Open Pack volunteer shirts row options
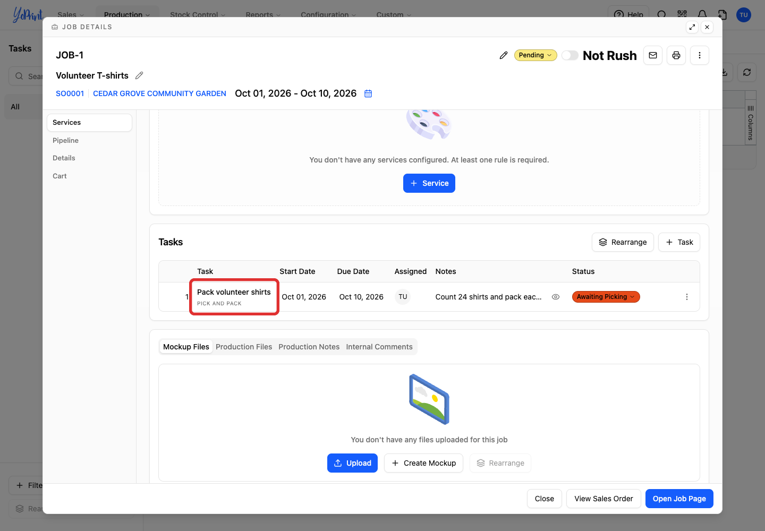 [687, 297]
